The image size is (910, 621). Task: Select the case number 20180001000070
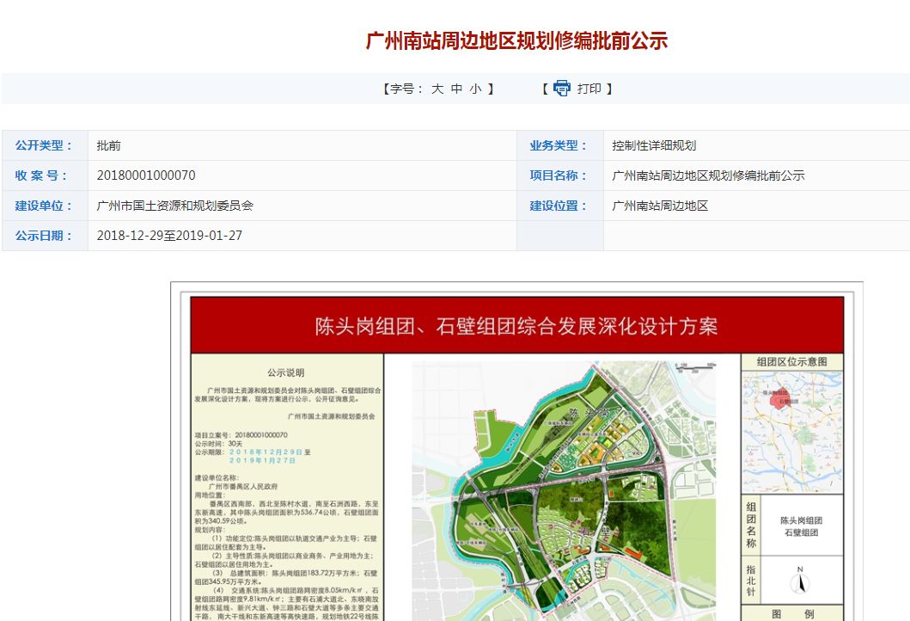146,175
